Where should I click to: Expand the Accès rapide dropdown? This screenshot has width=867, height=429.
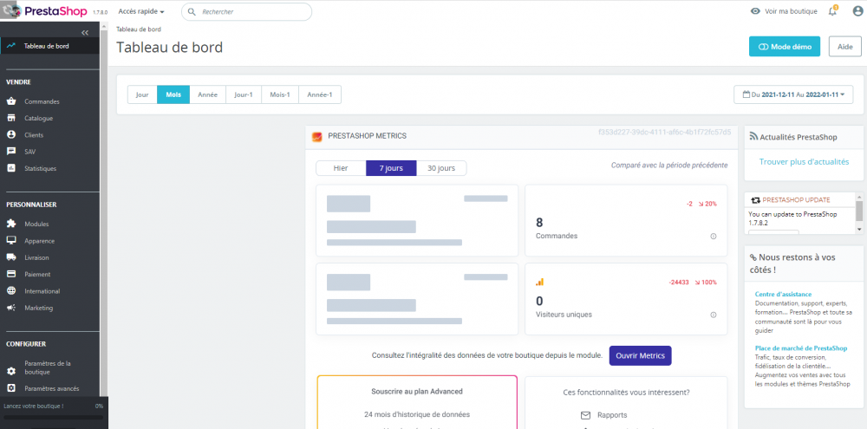pos(141,11)
